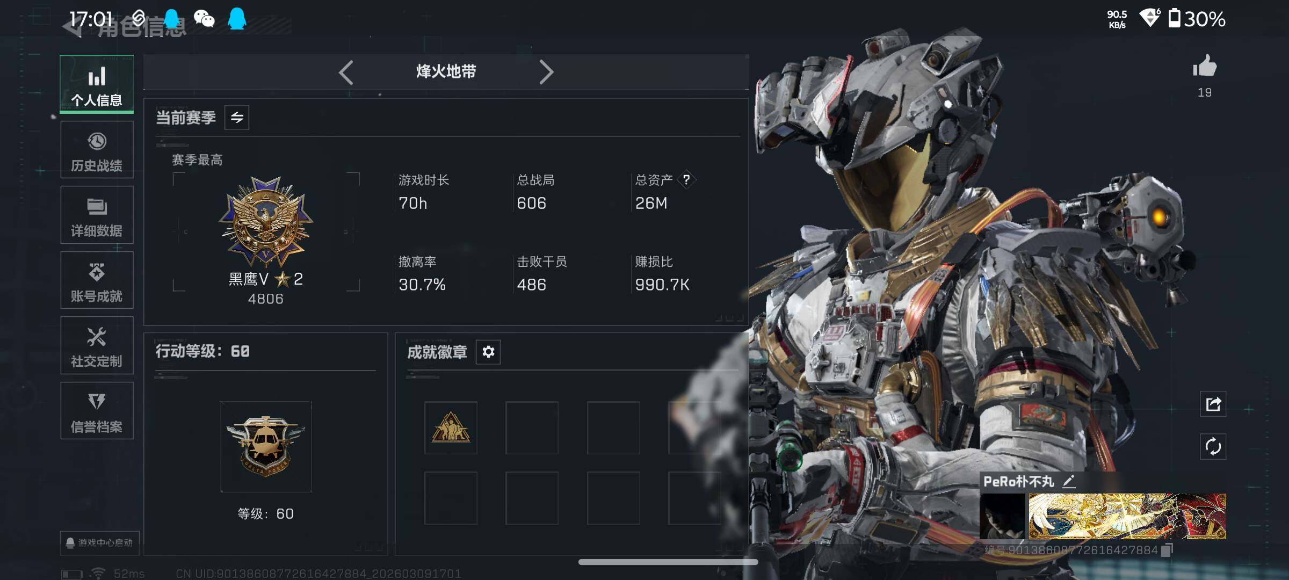The image size is (1289, 580).
Task: Click the total assets help question mark
Action: pyautogui.click(x=686, y=179)
